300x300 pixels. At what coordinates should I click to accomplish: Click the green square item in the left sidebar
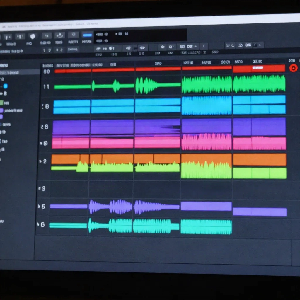point(1,103)
